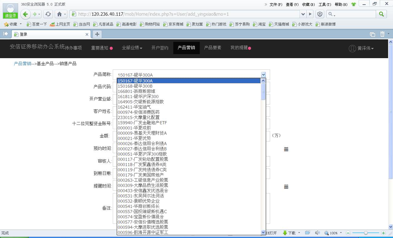Open the 收藏(B) menu

(x=308, y=4)
